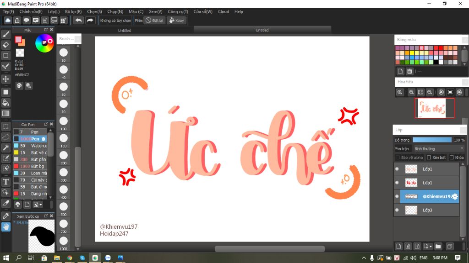Screen dimensions: 469x263
Task: Open the Bộ lọc(R) menu
Action: point(73,11)
